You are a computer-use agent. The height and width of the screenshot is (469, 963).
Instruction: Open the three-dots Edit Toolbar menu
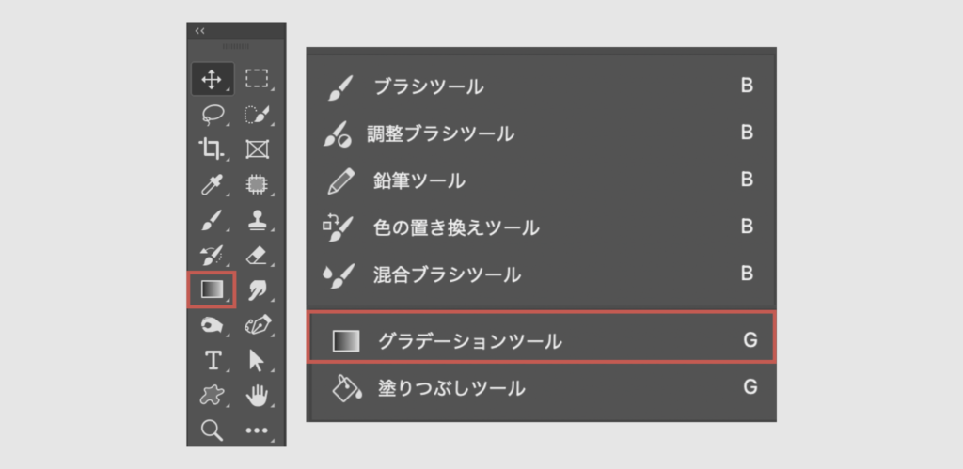257,430
